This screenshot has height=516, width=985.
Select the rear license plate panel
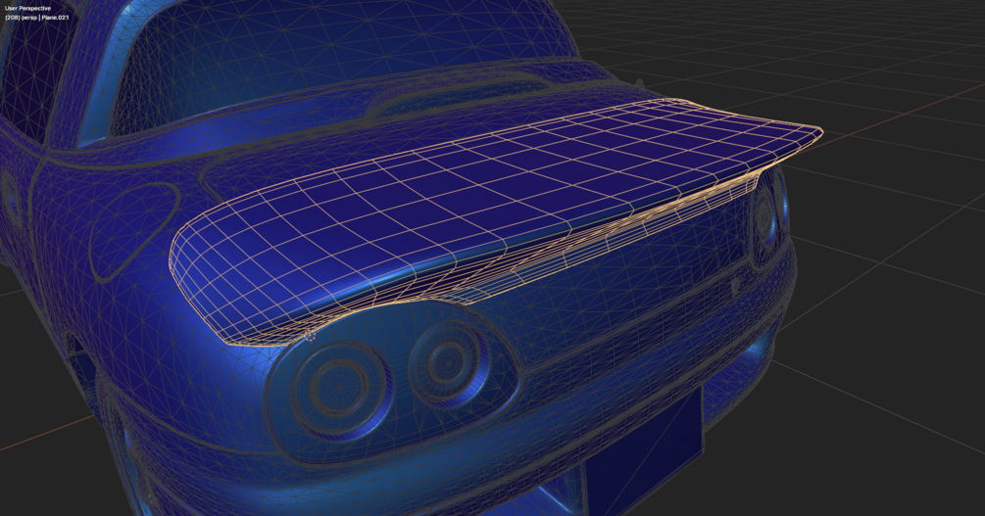click(x=643, y=449)
